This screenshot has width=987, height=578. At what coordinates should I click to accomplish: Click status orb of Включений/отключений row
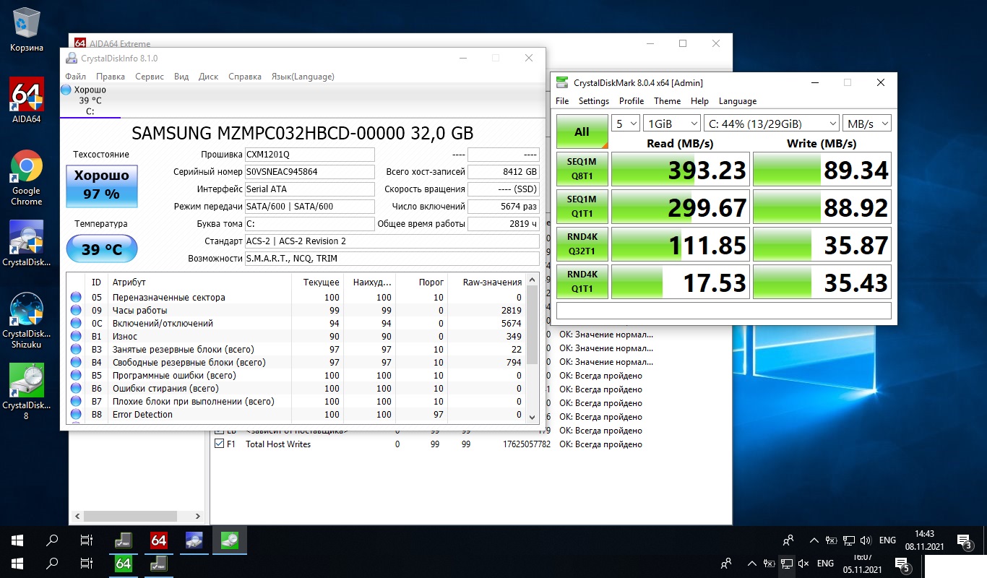pyautogui.click(x=76, y=324)
